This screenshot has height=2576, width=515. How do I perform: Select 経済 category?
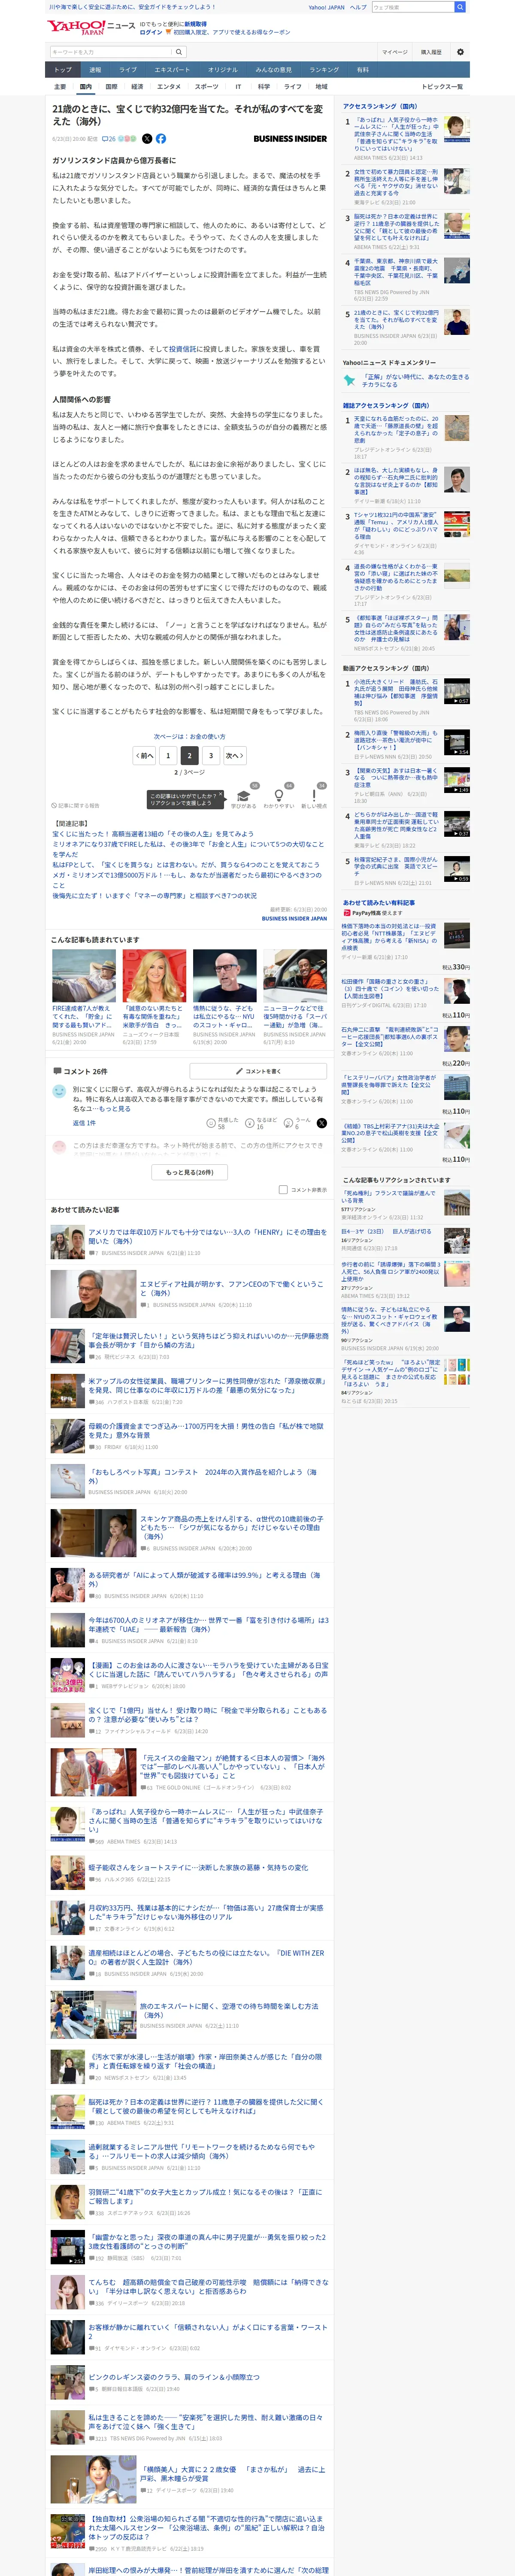tap(137, 87)
